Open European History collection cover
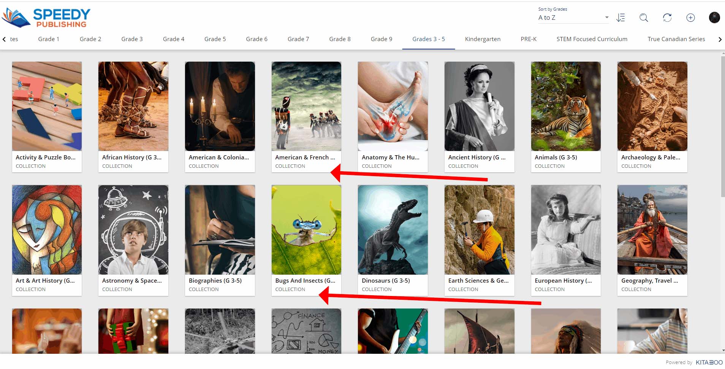Image resolution: width=725 pixels, height=369 pixels. tap(566, 230)
